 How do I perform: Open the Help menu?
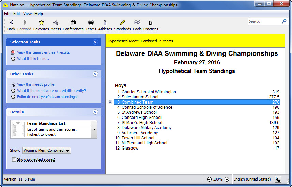coord(39,14)
